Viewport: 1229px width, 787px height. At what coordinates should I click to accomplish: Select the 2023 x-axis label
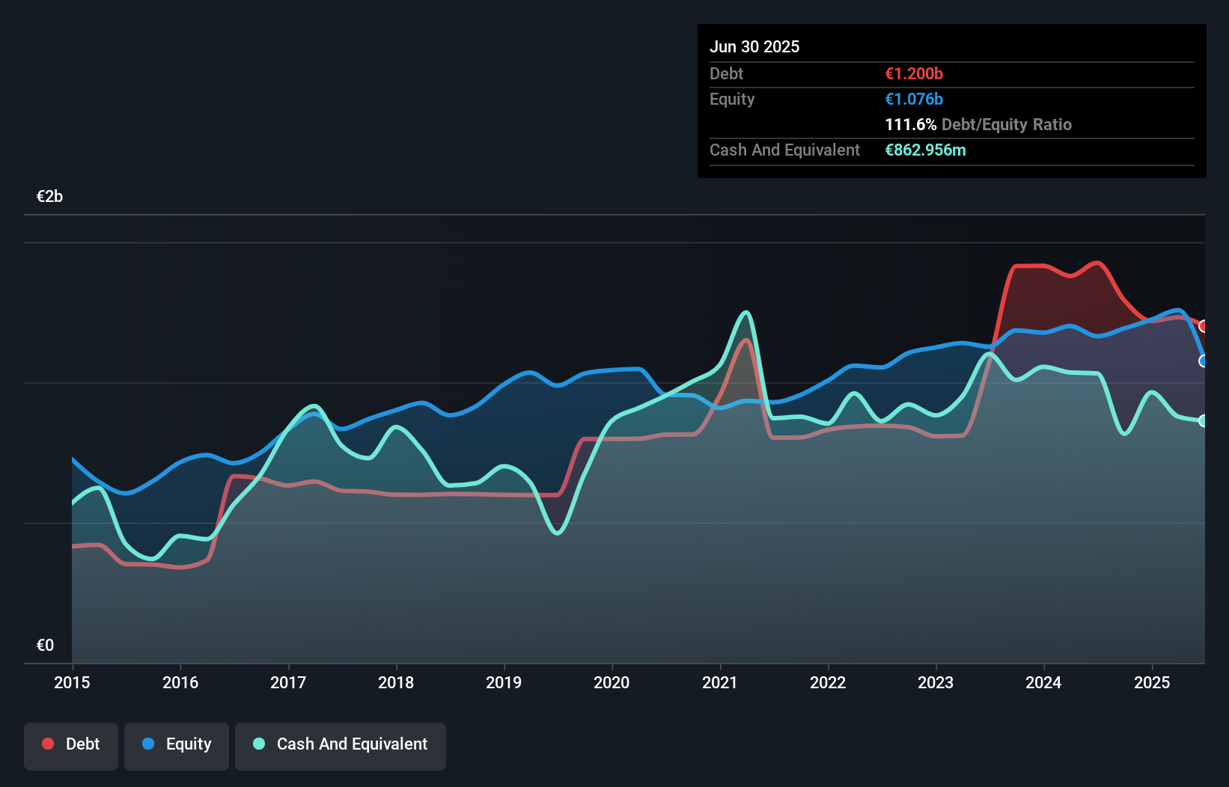pyautogui.click(x=936, y=682)
